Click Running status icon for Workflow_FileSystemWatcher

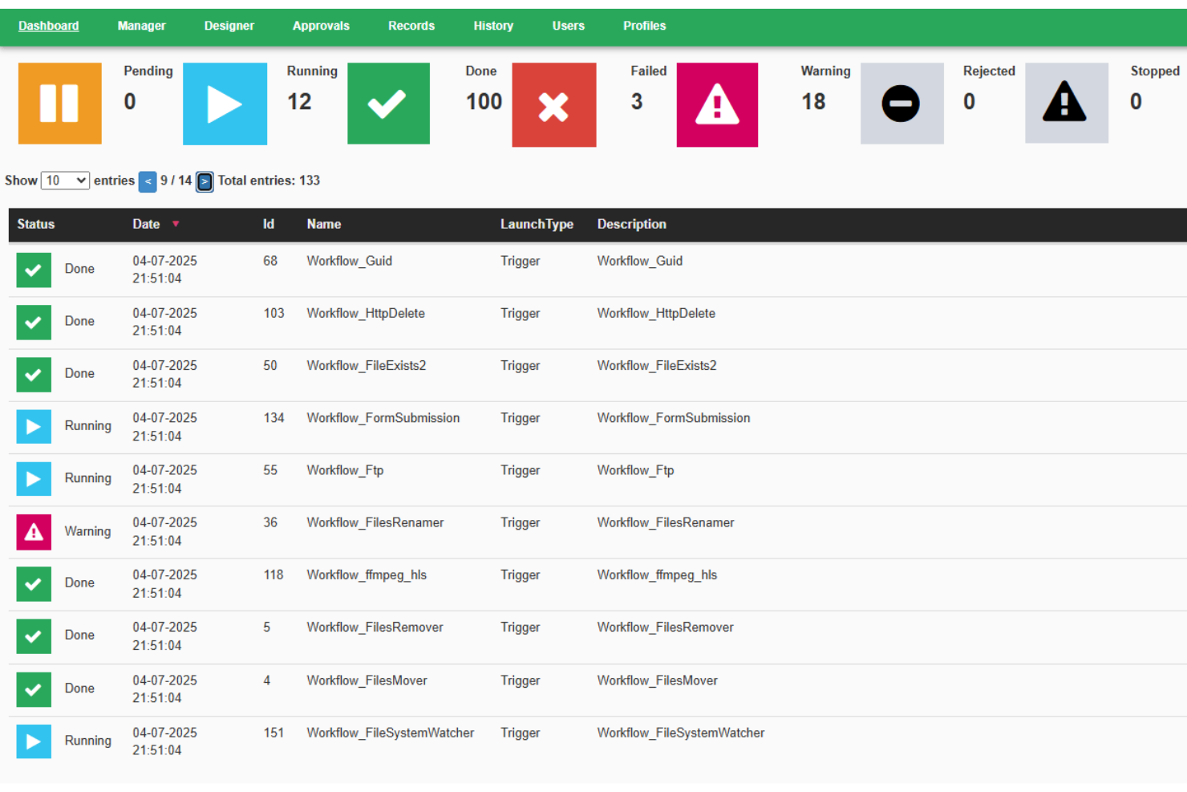[34, 741]
